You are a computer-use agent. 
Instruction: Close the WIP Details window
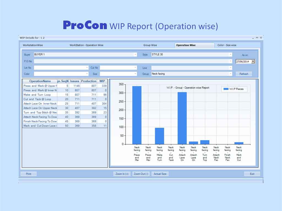[x=261, y=38]
